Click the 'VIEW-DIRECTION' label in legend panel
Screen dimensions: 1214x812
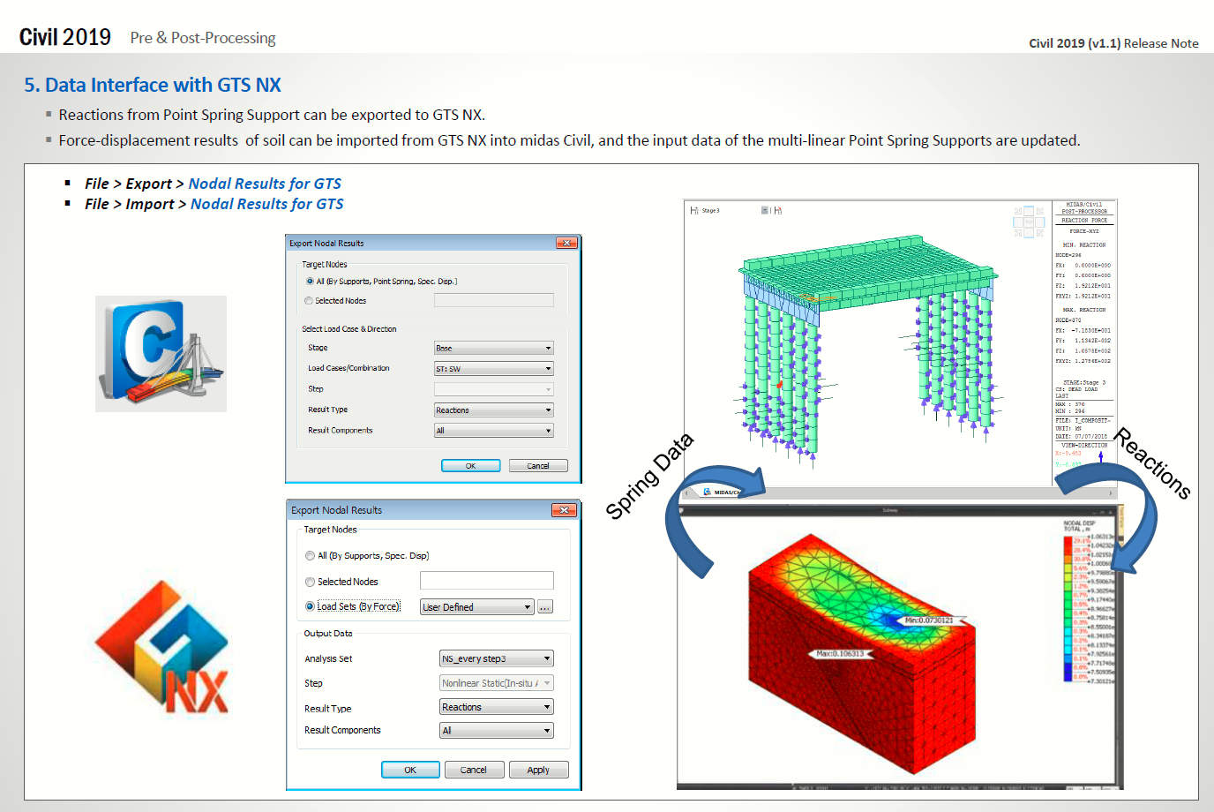[x=1084, y=446]
